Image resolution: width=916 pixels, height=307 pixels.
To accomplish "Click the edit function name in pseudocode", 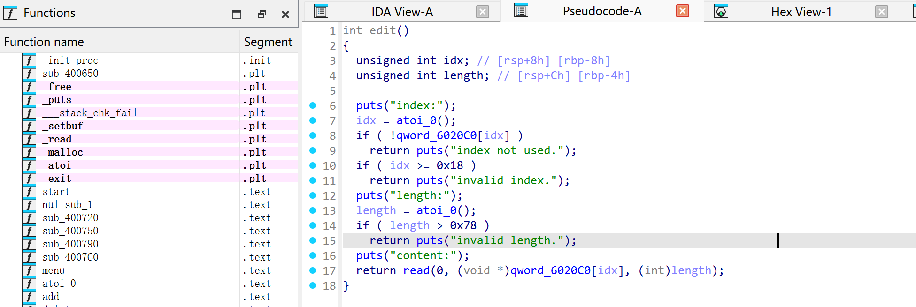I will 383,30.
